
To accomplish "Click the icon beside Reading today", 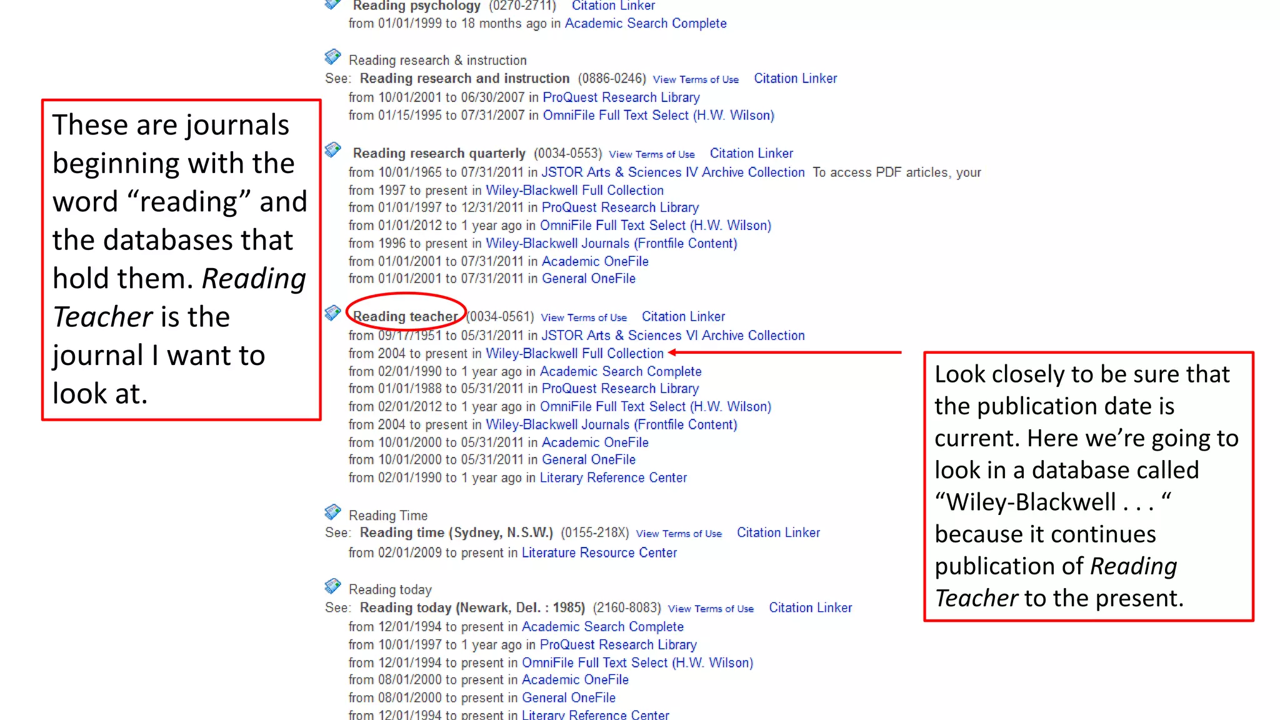I will click(332, 586).
